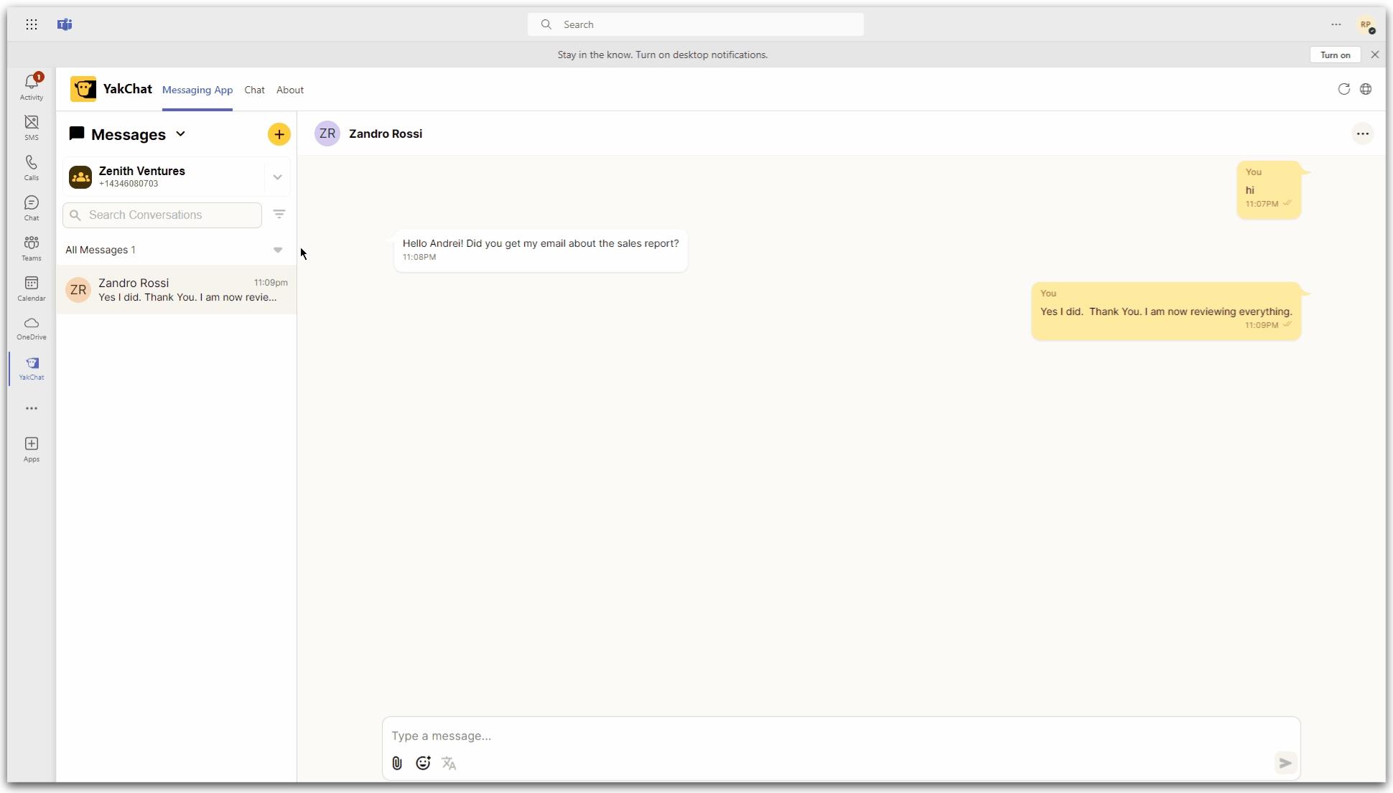Image resolution: width=1393 pixels, height=793 pixels.
Task: Click the Zandro Rossi chat header name
Action: (x=386, y=133)
